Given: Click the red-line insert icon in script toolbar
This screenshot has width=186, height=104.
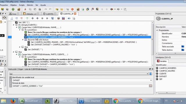Looking at the screenshot, I should pos(22,18).
